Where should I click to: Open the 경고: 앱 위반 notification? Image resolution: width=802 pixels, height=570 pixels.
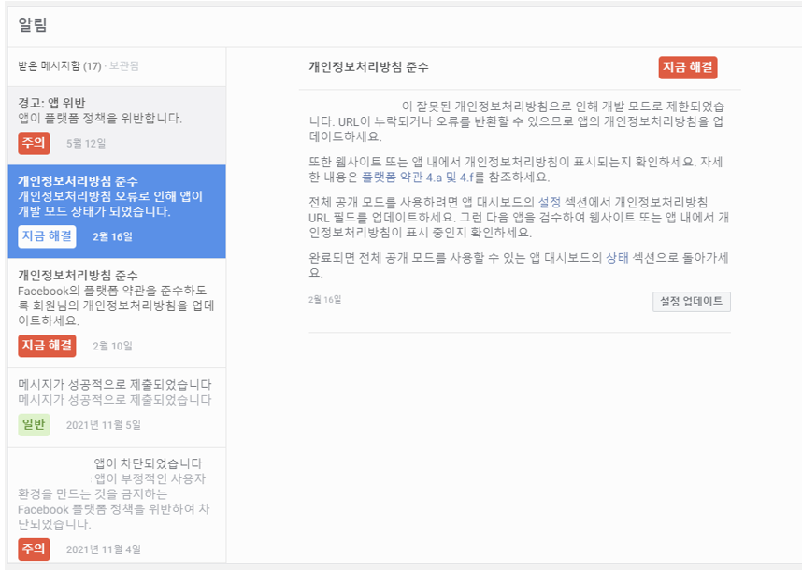coord(117,125)
